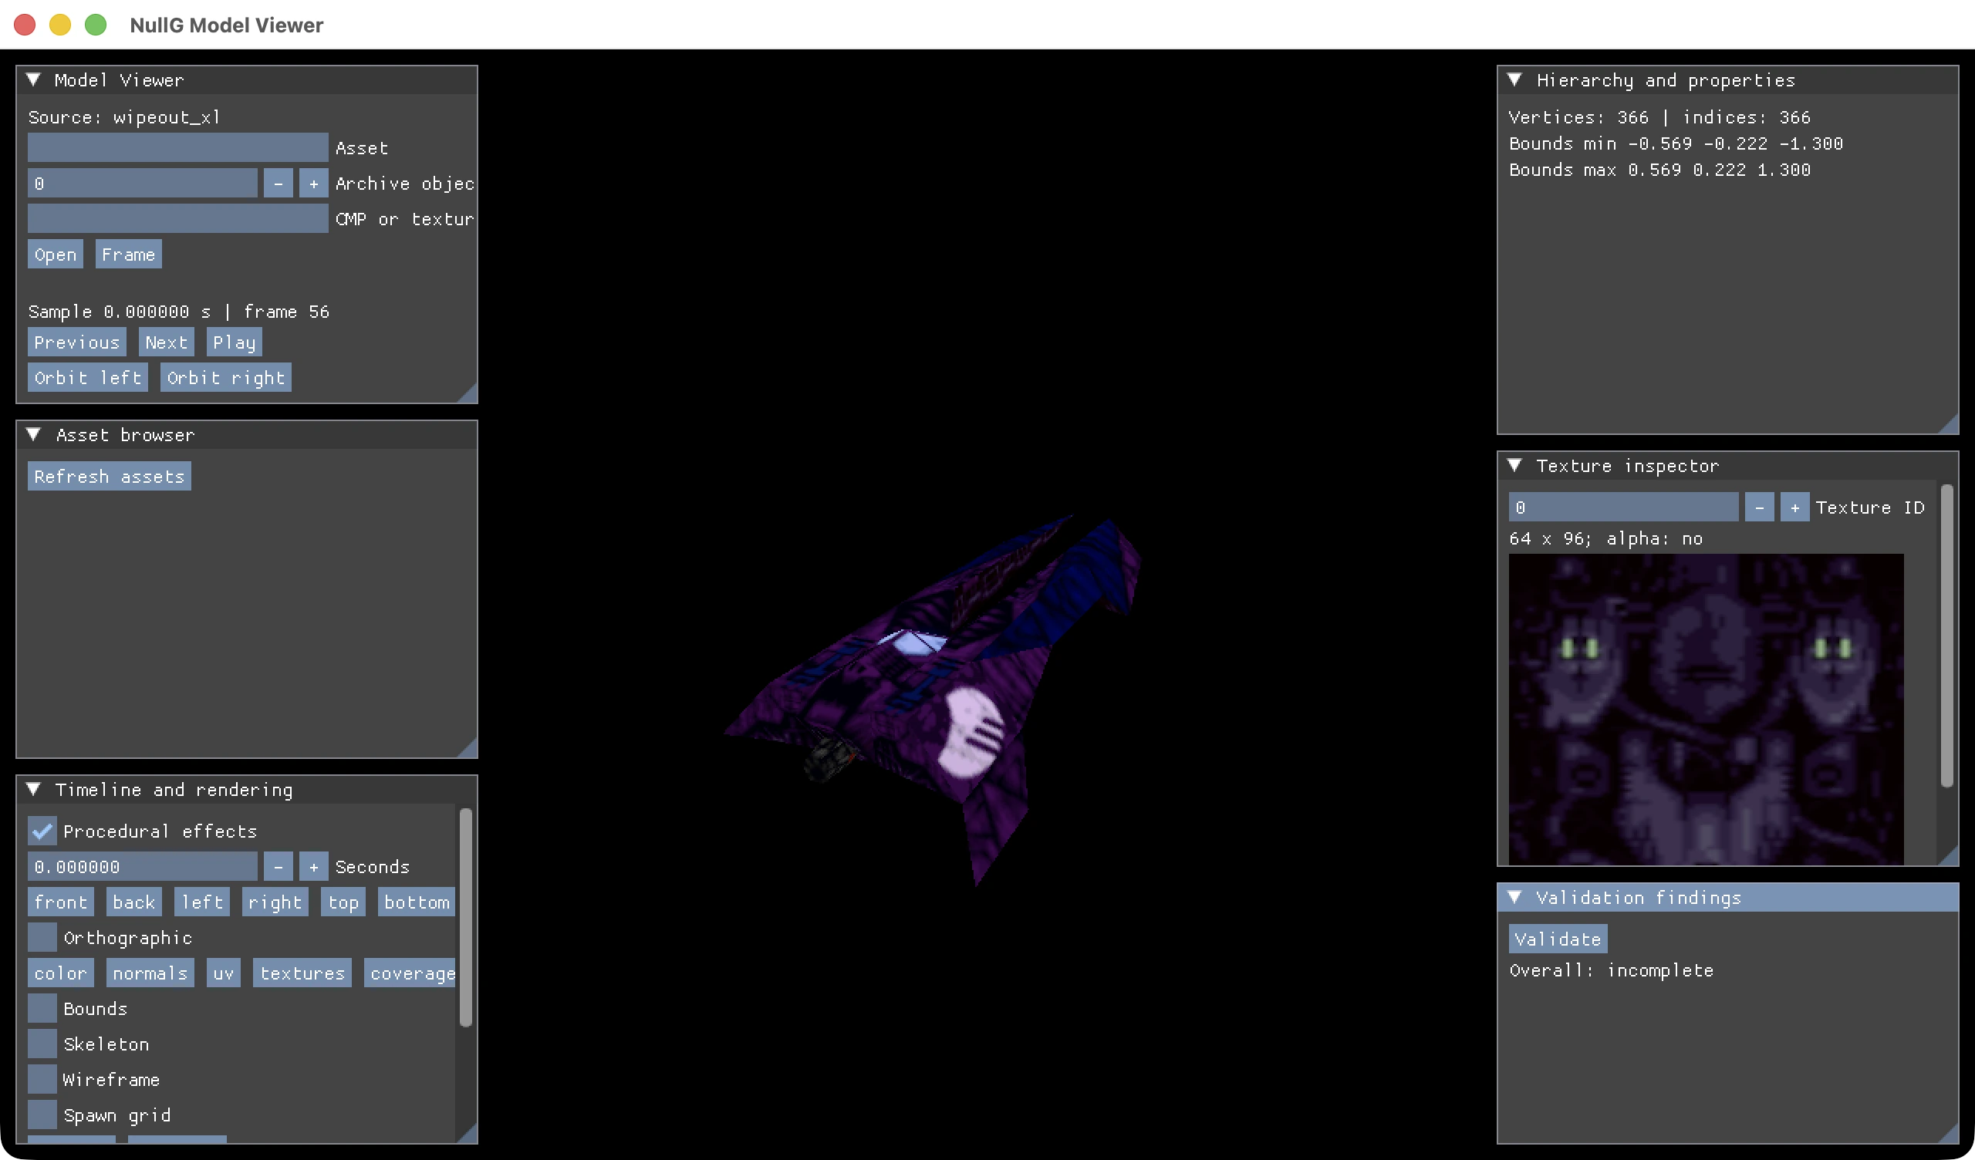This screenshot has height=1160, width=1975.
Task: Select textures render mode
Action: point(302,973)
